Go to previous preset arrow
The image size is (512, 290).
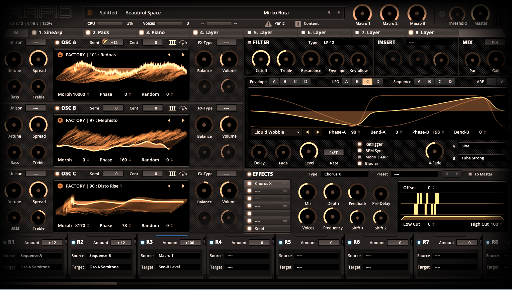[329, 12]
